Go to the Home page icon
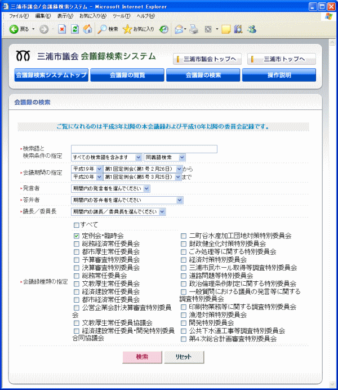This screenshot has width=338, height=390. [87, 29]
